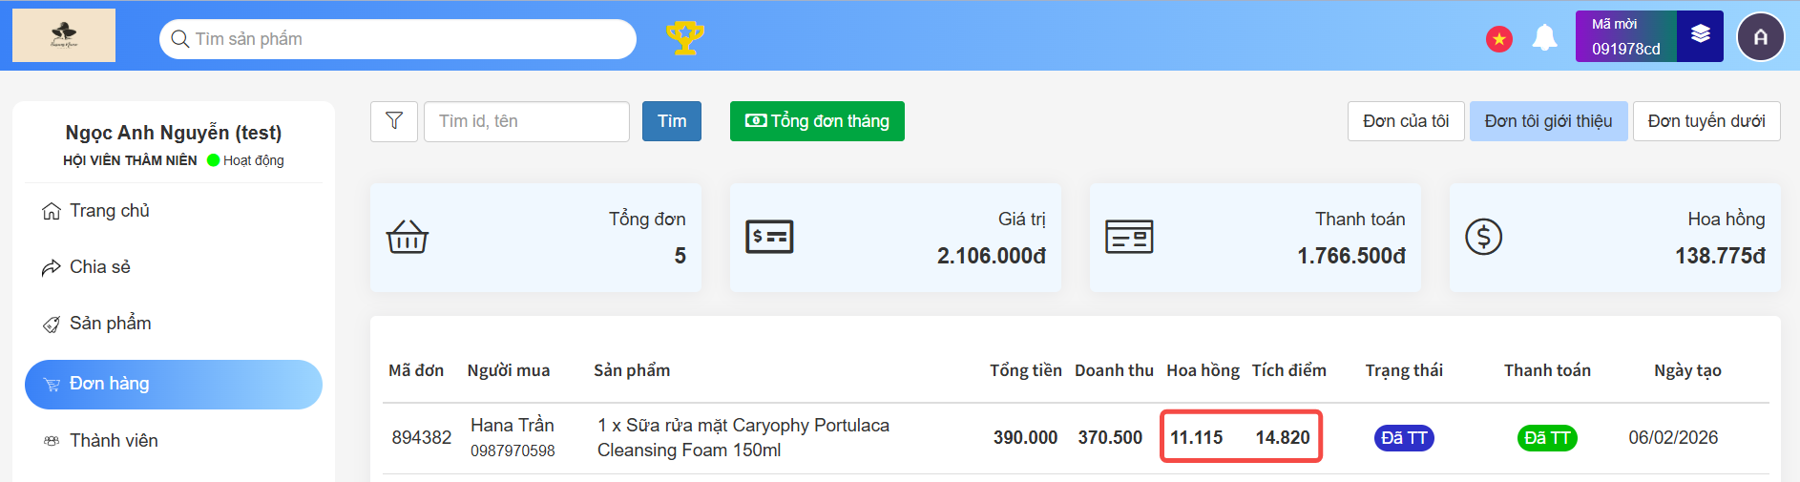
Task: Click the Trạng thái column header
Action: 1404,371
